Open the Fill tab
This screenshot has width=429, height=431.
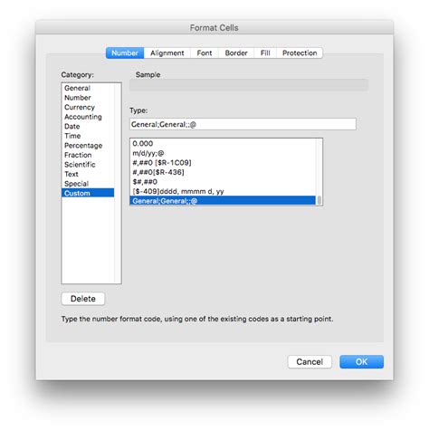point(265,53)
